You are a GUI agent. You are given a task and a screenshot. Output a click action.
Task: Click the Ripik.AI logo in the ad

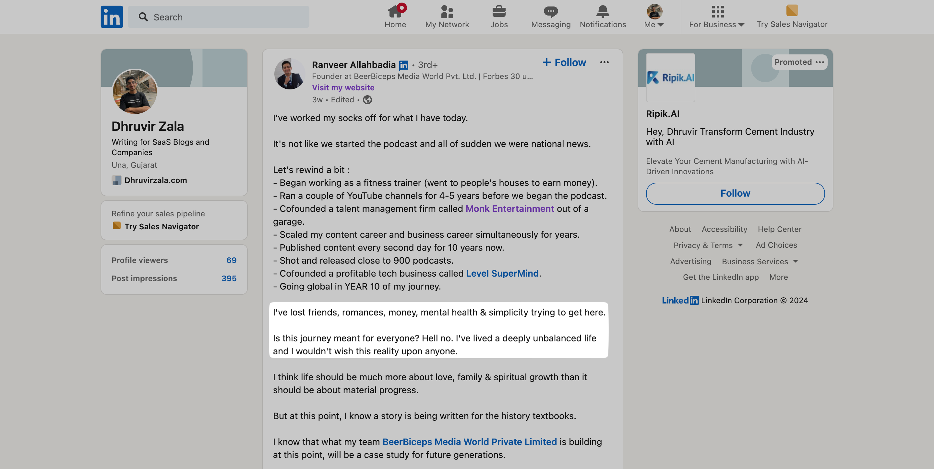pos(670,77)
